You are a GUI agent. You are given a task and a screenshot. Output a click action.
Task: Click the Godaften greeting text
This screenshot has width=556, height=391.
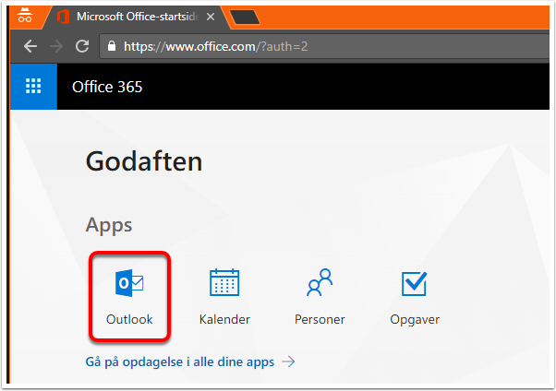[x=144, y=161]
